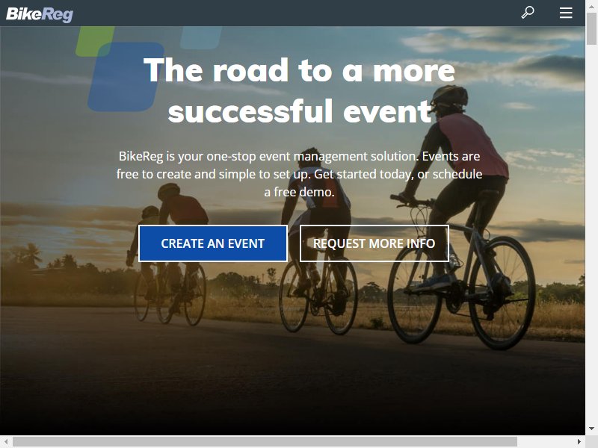Viewport: 598px width, 448px height.
Task: Click horizontal scrollbar left arrow
Action: click(x=6, y=441)
